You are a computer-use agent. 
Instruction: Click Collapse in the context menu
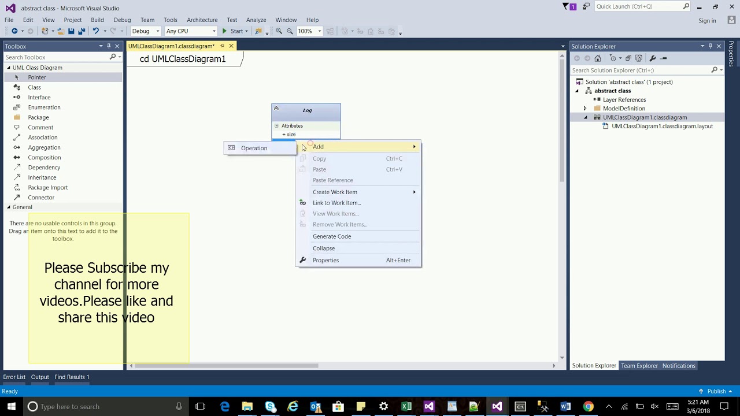(358, 248)
